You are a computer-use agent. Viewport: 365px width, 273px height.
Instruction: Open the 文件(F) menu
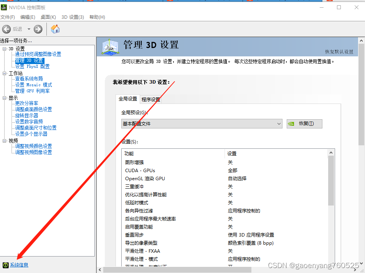(7, 17)
